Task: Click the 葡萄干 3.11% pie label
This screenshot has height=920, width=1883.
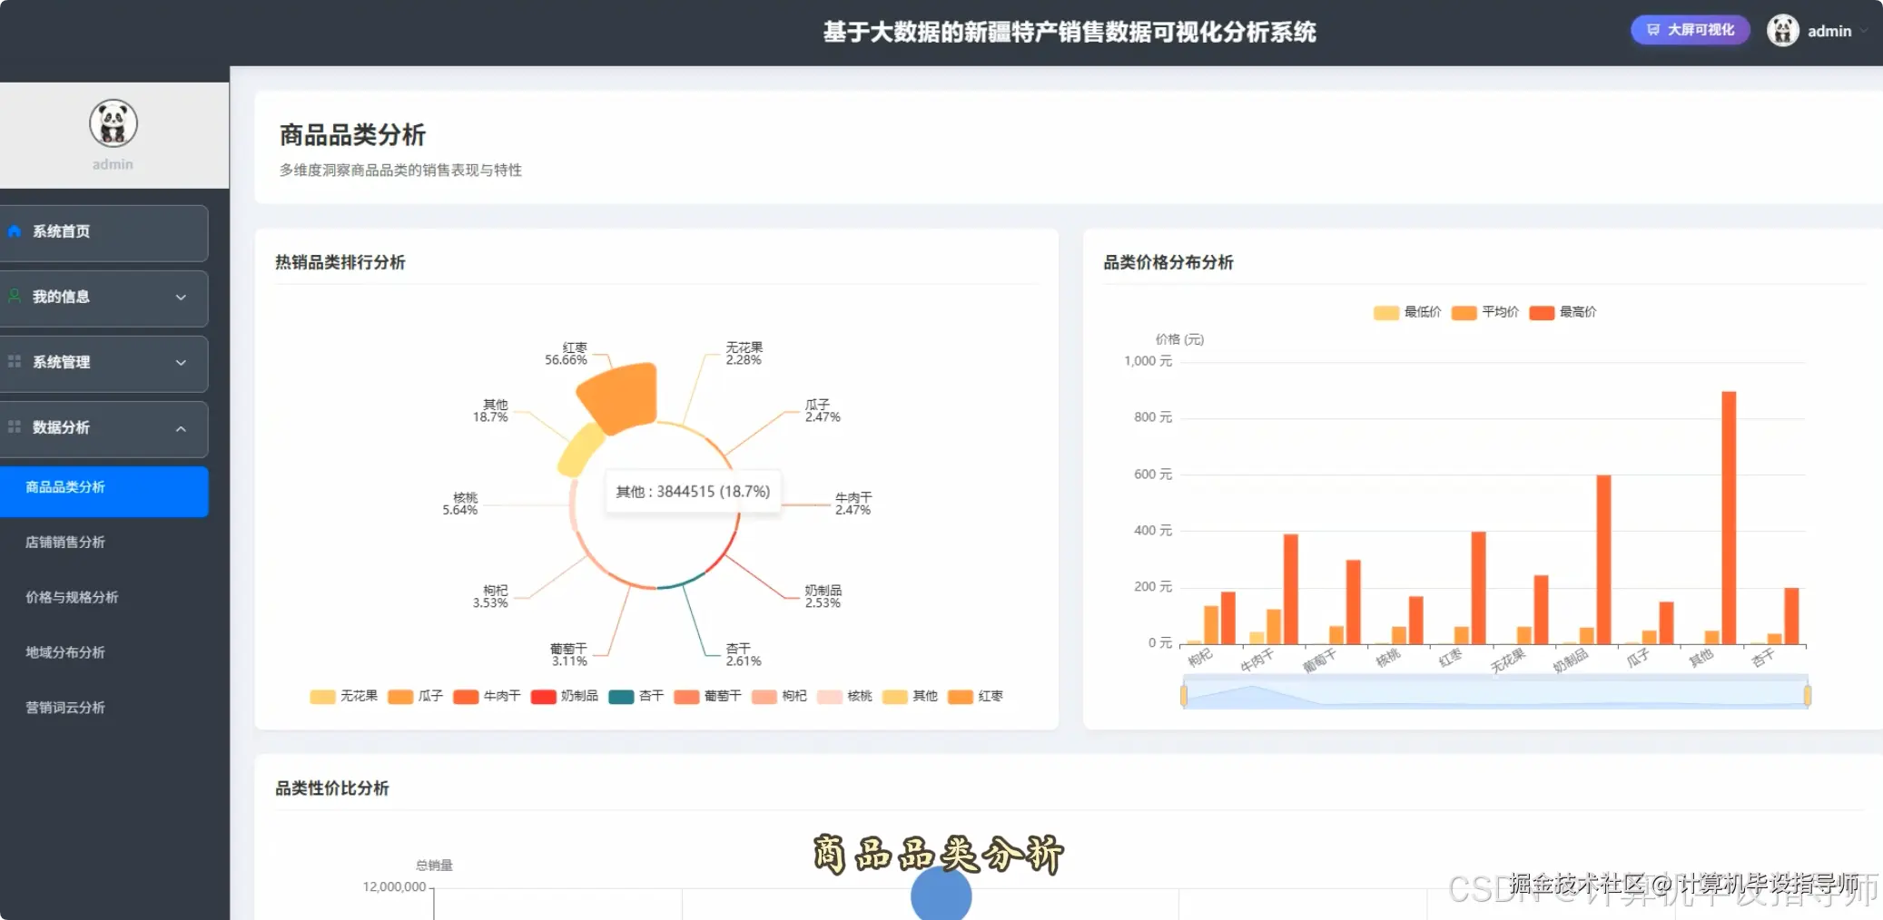Action: (x=568, y=655)
